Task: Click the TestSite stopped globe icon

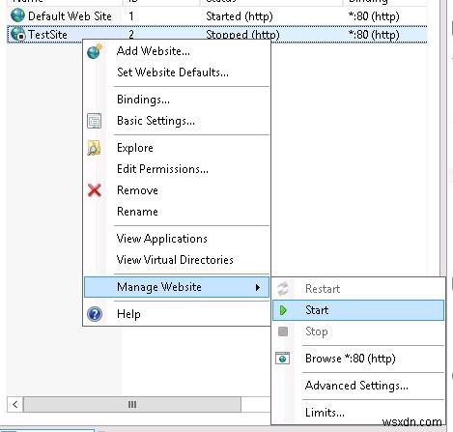Action: (x=18, y=34)
